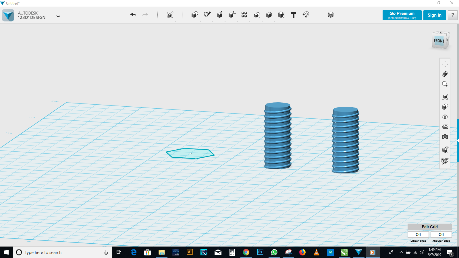Click the taskbar search box
This screenshot has width=459, height=258.
(x=63, y=252)
